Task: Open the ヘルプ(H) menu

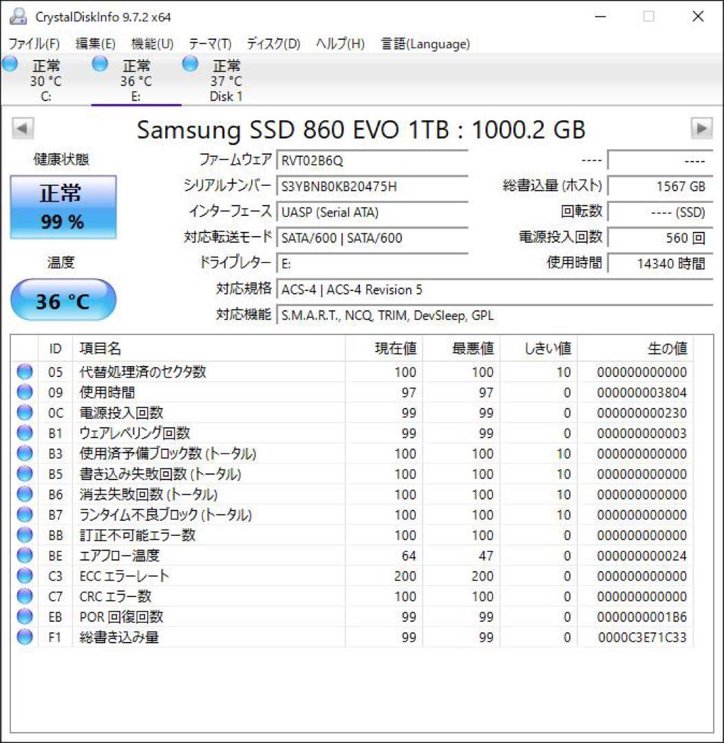Action: click(x=340, y=44)
